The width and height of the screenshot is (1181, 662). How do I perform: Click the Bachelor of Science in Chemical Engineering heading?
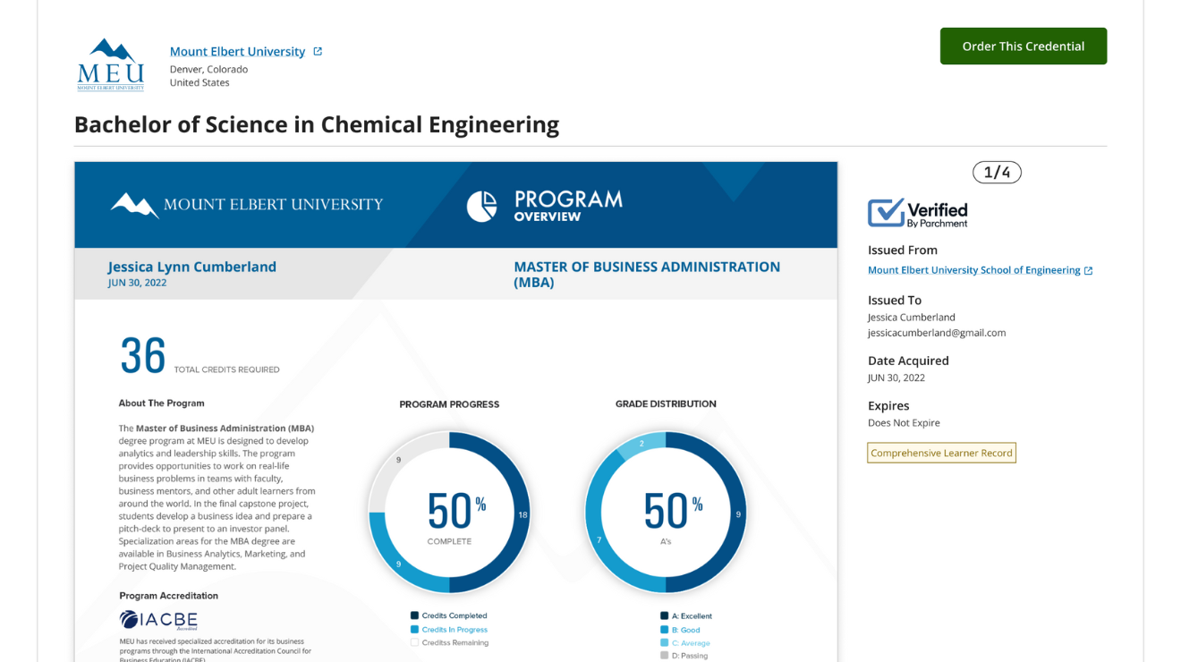click(x=317, y=124)
